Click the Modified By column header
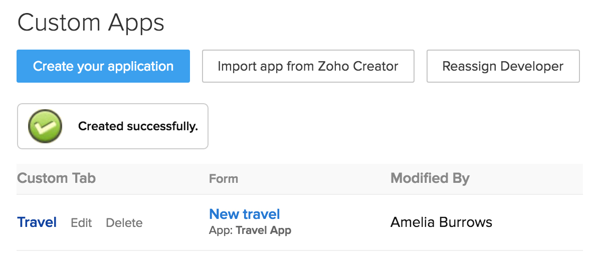This screenshot has width=596, height=263. coord(430,178)
